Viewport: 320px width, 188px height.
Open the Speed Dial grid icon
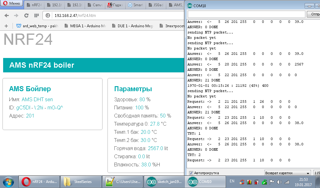coord(37,16)
